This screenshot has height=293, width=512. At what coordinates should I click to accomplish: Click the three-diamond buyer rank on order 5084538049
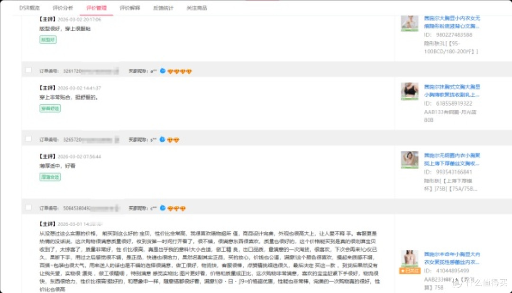(x=176, y=208)
